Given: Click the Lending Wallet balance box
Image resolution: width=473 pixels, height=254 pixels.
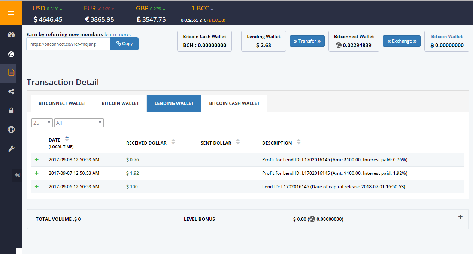Looking at the screenshot, I should click(264, 41).
